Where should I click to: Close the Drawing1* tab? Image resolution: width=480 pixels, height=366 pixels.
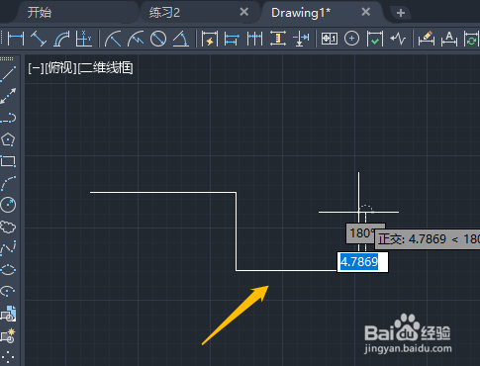pyautogui.click(x=366, y=12)
